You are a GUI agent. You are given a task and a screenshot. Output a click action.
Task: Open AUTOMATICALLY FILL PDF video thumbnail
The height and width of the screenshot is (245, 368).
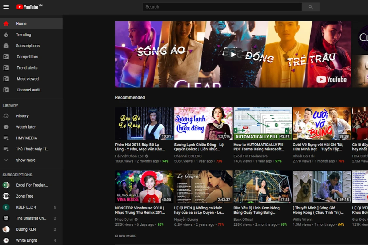pyautogui.click(x=263, y=123)
